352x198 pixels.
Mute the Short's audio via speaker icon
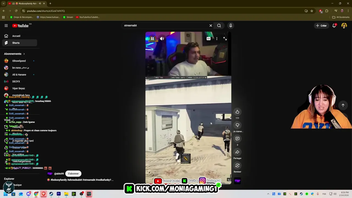(162, 39)
